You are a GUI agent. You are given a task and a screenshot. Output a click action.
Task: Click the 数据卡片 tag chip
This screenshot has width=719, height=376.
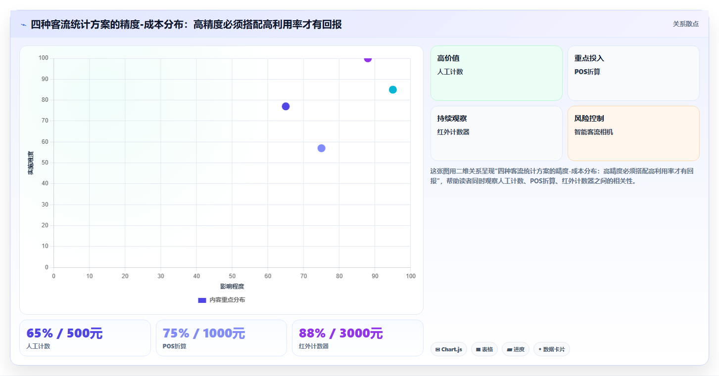(x=552, y=349)
